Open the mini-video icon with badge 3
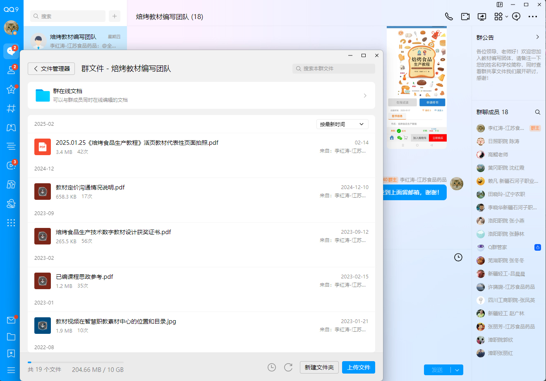546x381 pixels. click(x=11, y=165)
